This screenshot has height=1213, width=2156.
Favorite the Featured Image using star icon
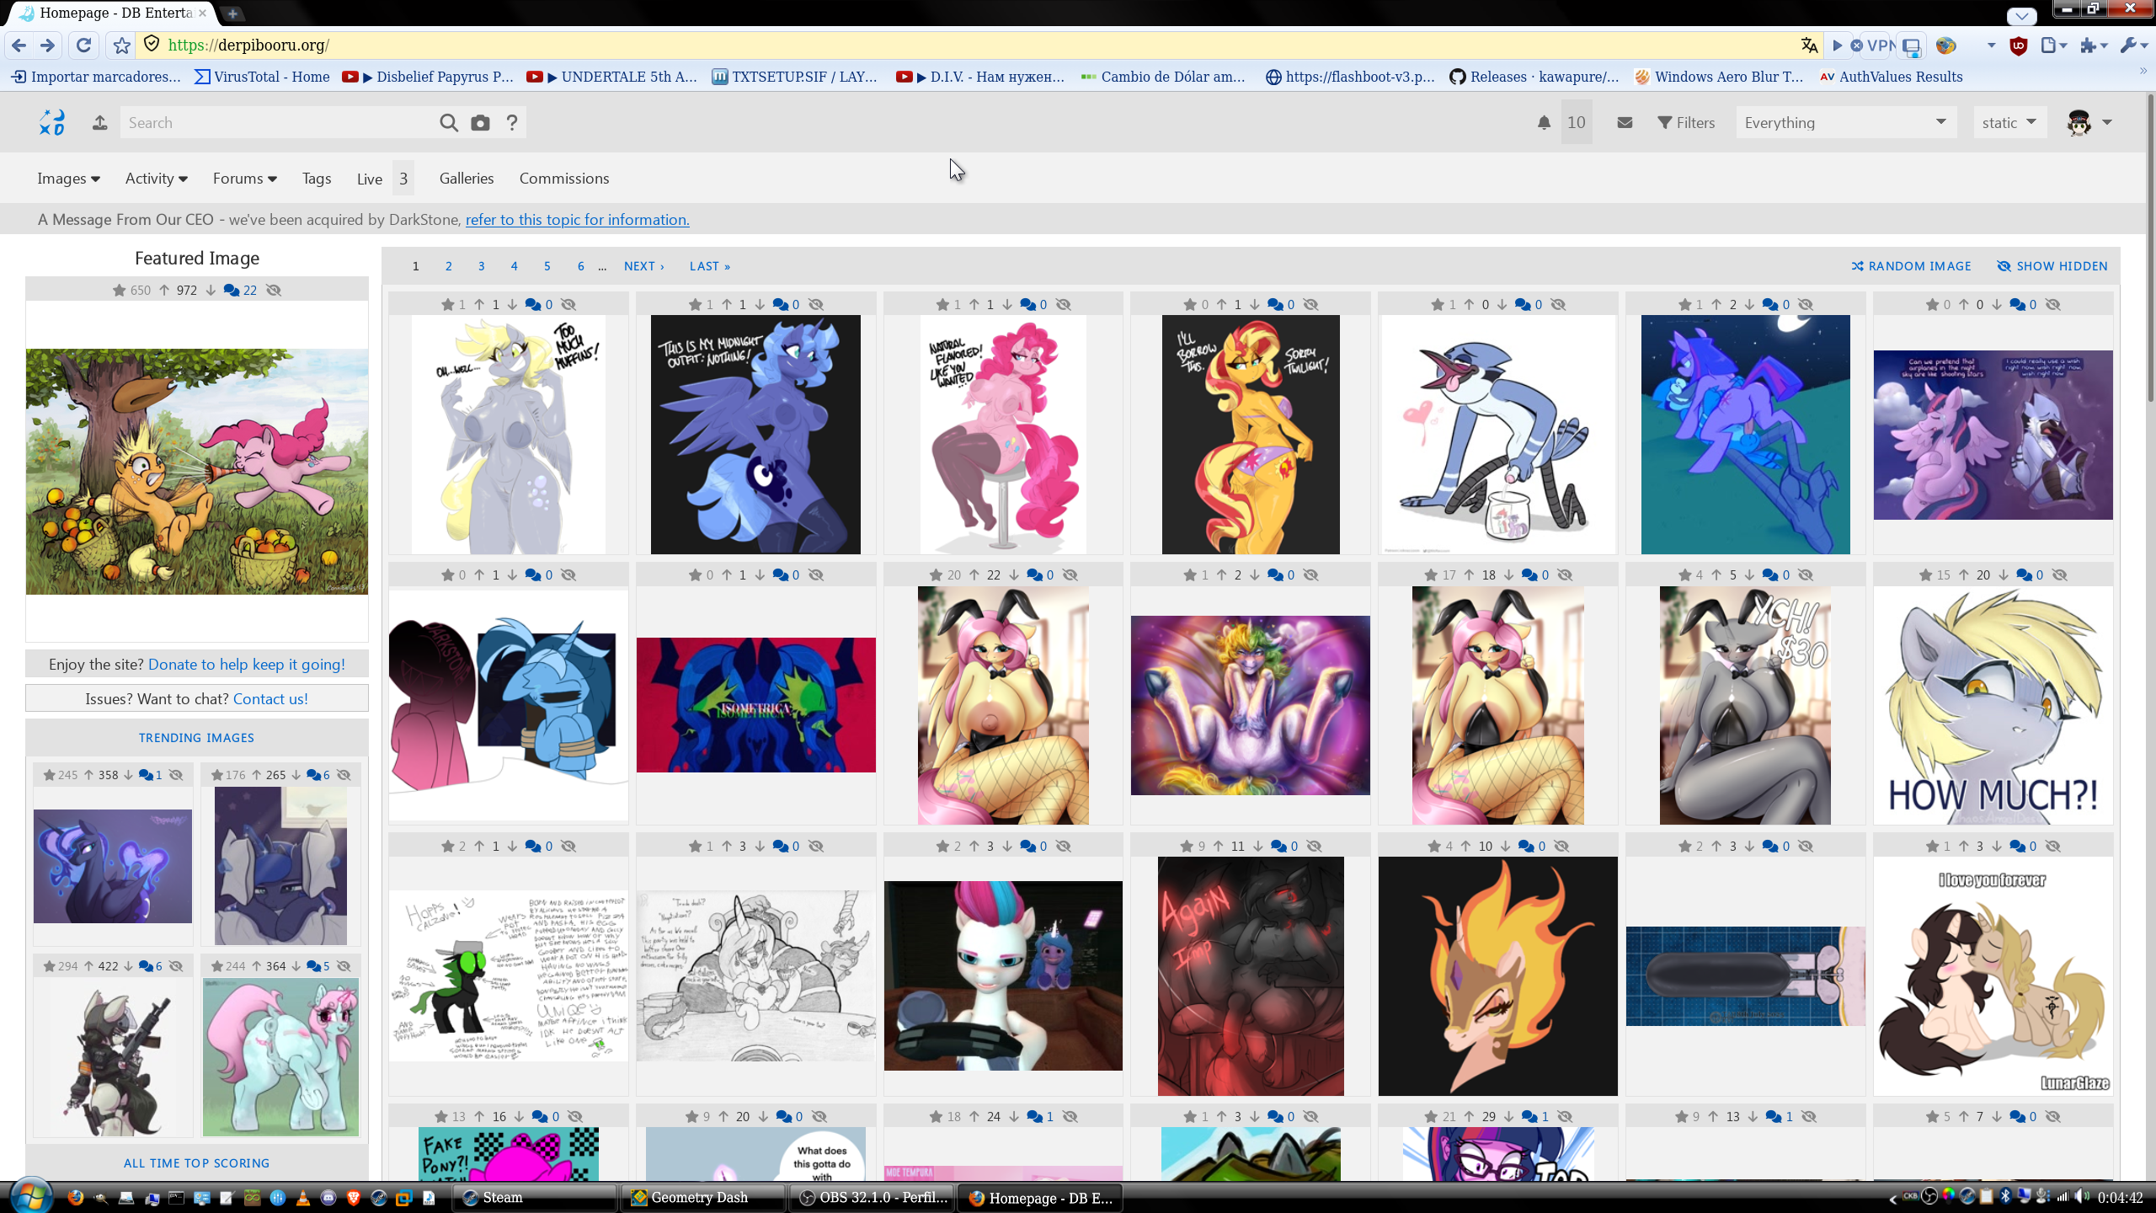pos(119,290)
